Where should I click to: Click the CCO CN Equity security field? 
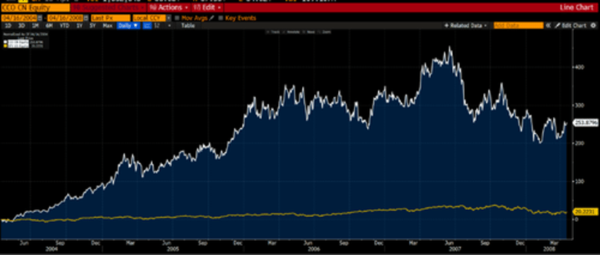coord(35,8)
